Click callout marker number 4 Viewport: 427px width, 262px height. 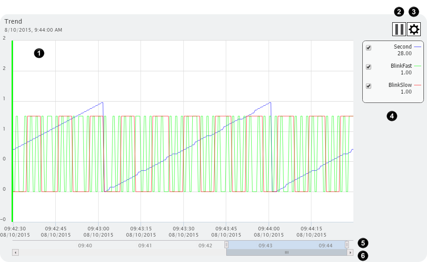pos(391,116)
